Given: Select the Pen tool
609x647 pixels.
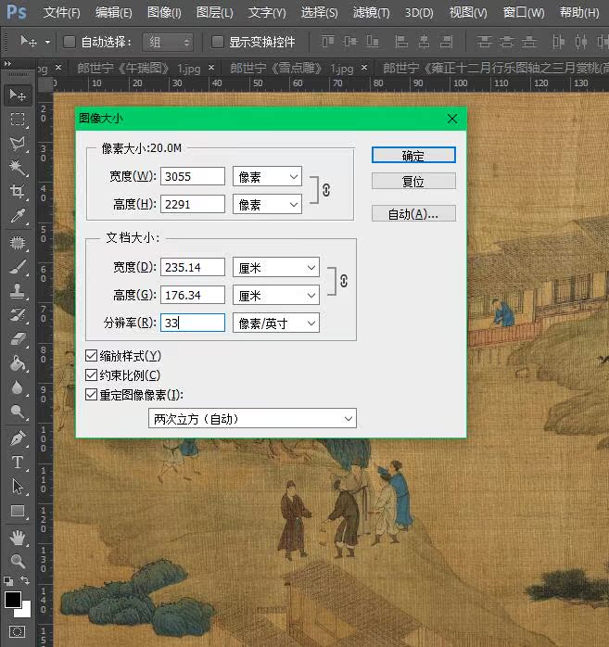Looking at the screenshot, I should point(18,438).
